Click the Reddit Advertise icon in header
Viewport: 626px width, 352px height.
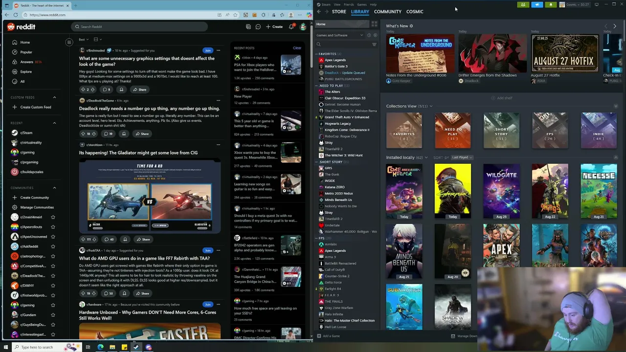click(248, 26)
